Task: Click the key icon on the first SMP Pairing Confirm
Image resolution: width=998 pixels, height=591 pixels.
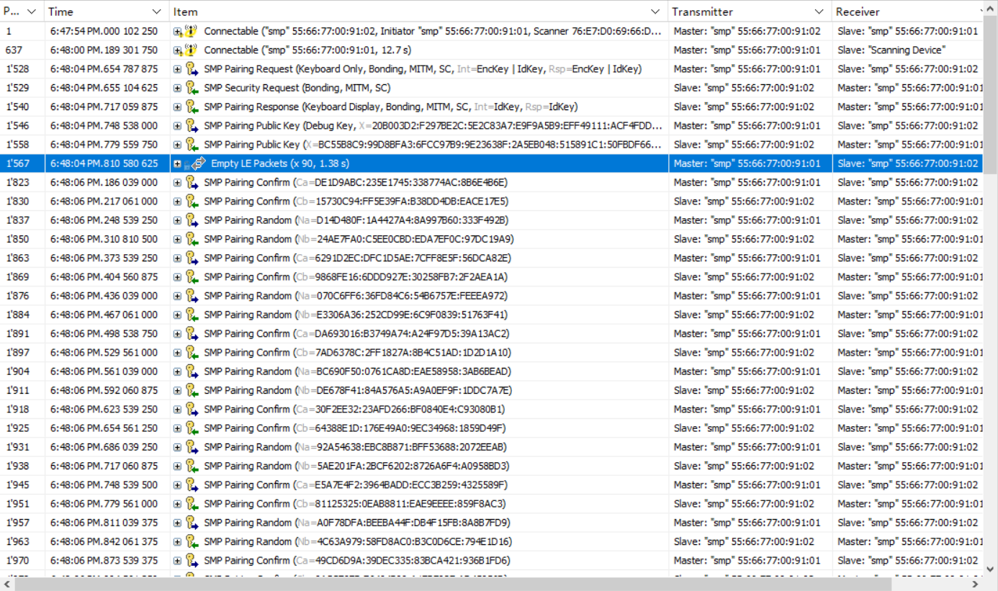Action: pyautogui.click(x=190, y=182)
